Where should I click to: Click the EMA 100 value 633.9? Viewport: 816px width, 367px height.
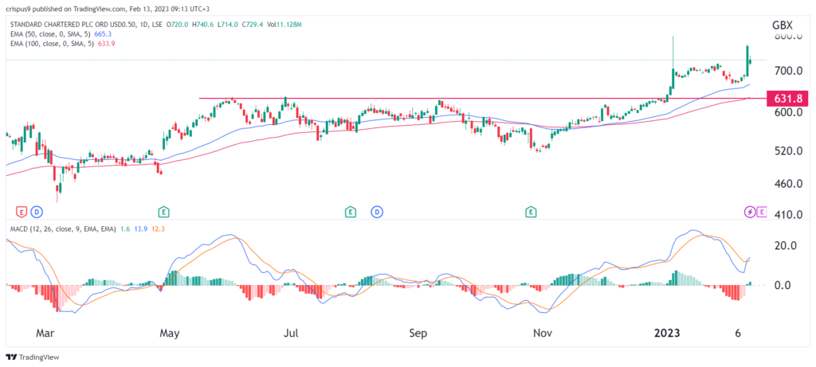pyautogui.click(x=107, y=43)
